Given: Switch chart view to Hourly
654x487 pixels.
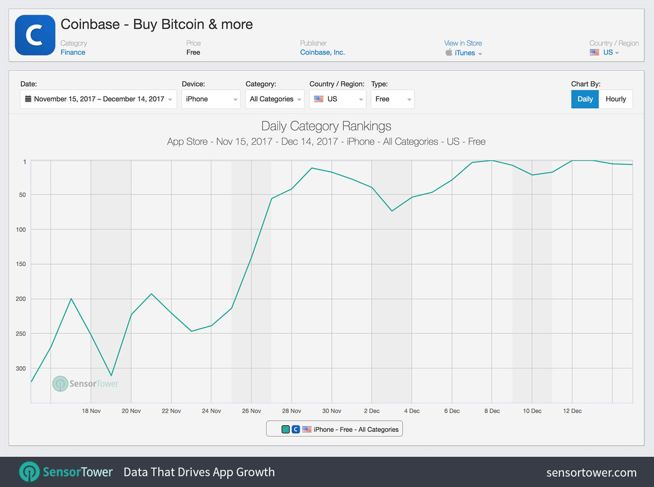Looking at the screenshot, I should 616,99.
